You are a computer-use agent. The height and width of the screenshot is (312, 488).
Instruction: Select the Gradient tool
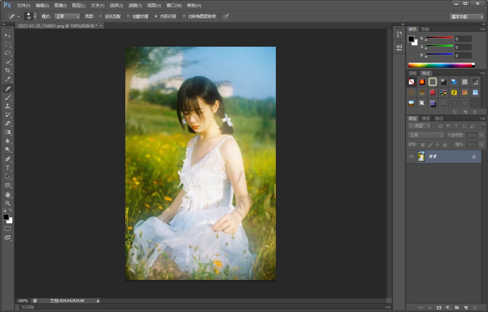(7, 132)
